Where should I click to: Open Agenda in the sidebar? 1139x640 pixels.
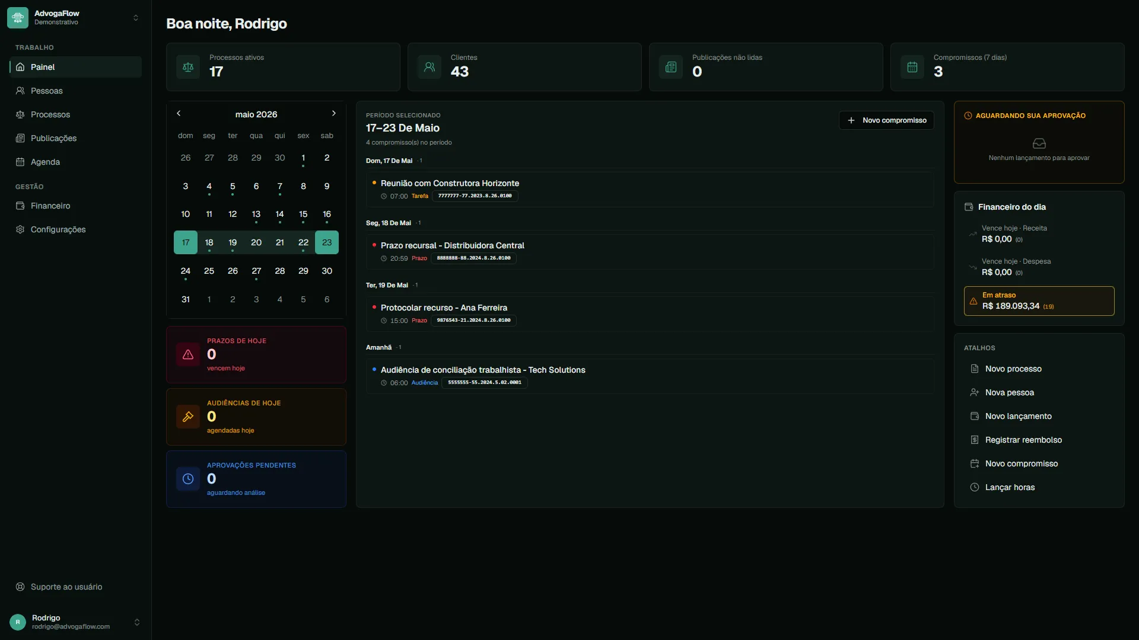point(75,162)
